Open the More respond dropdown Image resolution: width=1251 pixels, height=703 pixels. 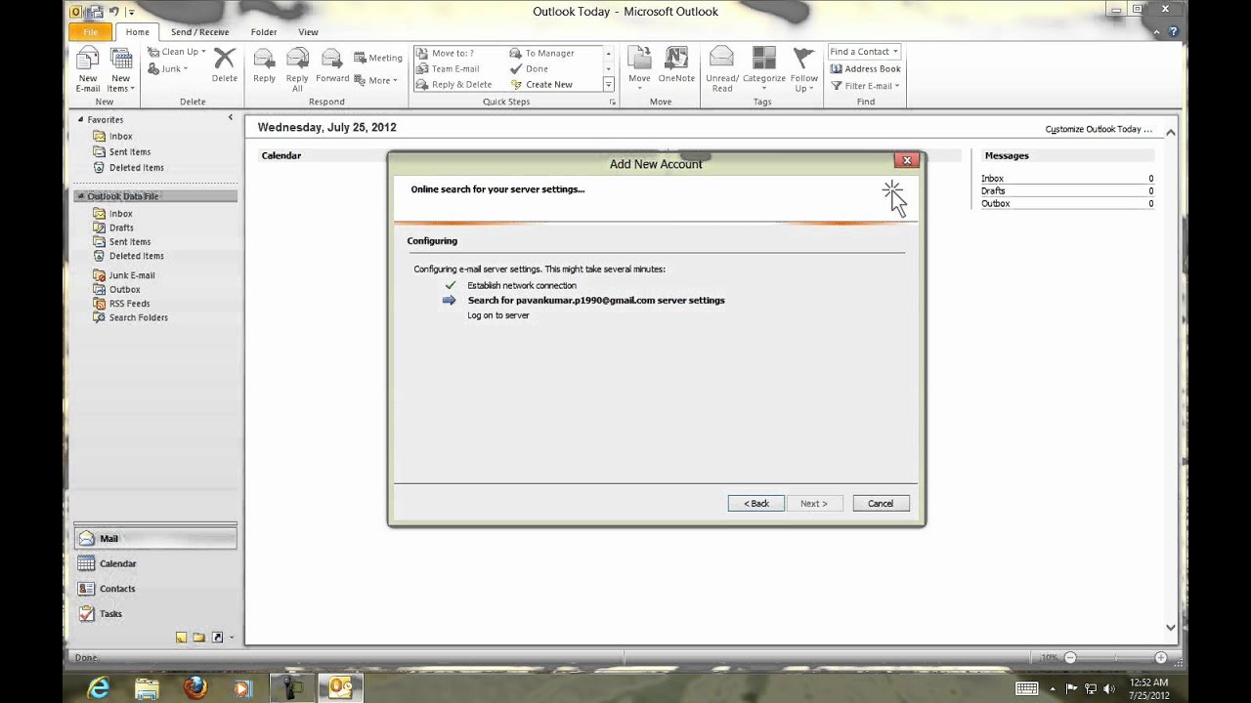pyautogui.click(x=376, y=80)
